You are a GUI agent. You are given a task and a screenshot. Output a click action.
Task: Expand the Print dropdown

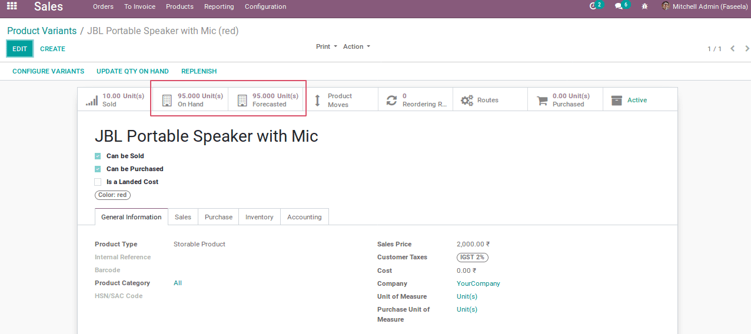pyautogui.click(x=327, y=46)
